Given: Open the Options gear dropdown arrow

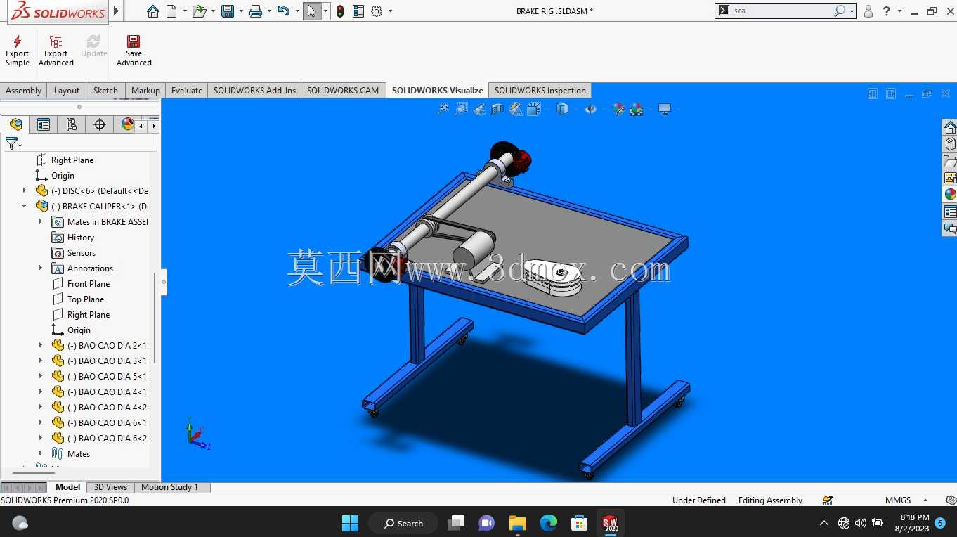Looking at the screenshot, I should 390,11.
